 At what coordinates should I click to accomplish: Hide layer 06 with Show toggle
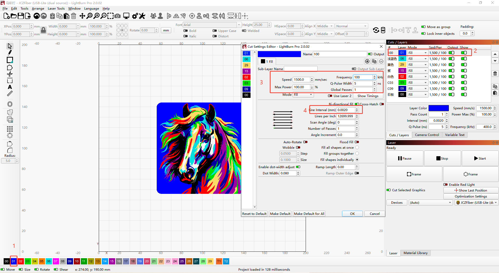tap(464, 59)
